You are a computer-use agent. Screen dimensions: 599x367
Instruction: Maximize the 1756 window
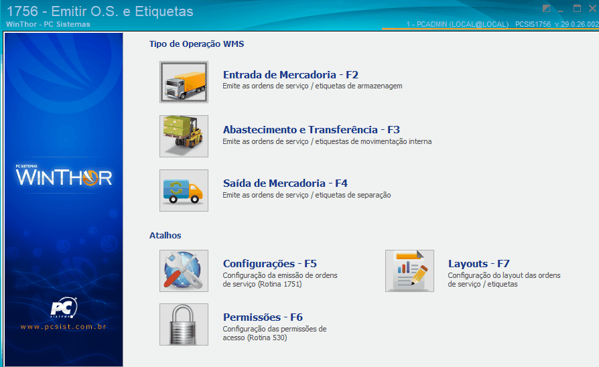point(578,9)
